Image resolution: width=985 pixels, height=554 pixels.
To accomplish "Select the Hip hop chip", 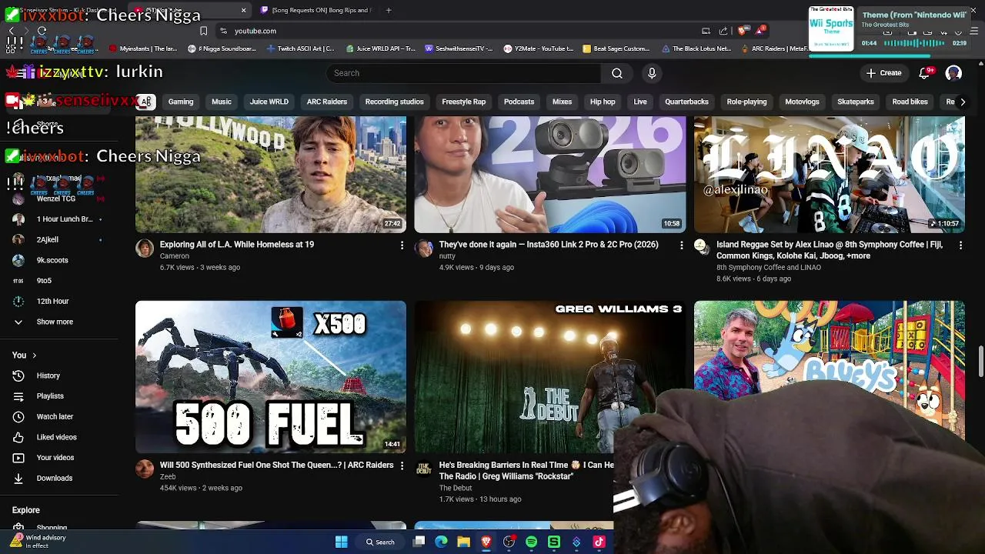I will 603,102.
